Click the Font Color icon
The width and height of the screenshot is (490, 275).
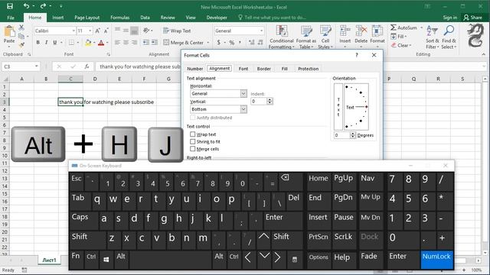coord(100,43)
